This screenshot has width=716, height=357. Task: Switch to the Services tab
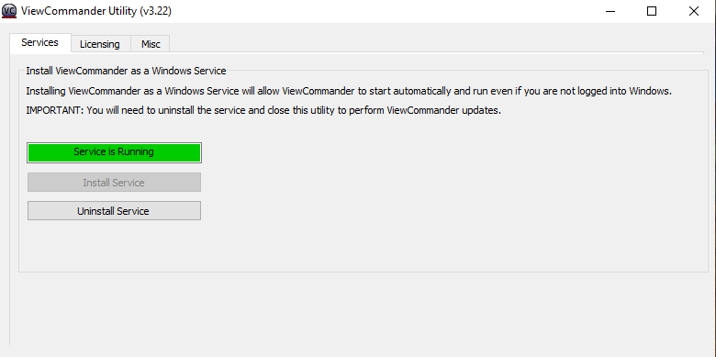40,43
